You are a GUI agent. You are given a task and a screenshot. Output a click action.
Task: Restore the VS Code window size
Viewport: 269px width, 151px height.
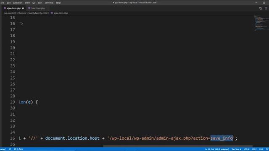[264, 3]
